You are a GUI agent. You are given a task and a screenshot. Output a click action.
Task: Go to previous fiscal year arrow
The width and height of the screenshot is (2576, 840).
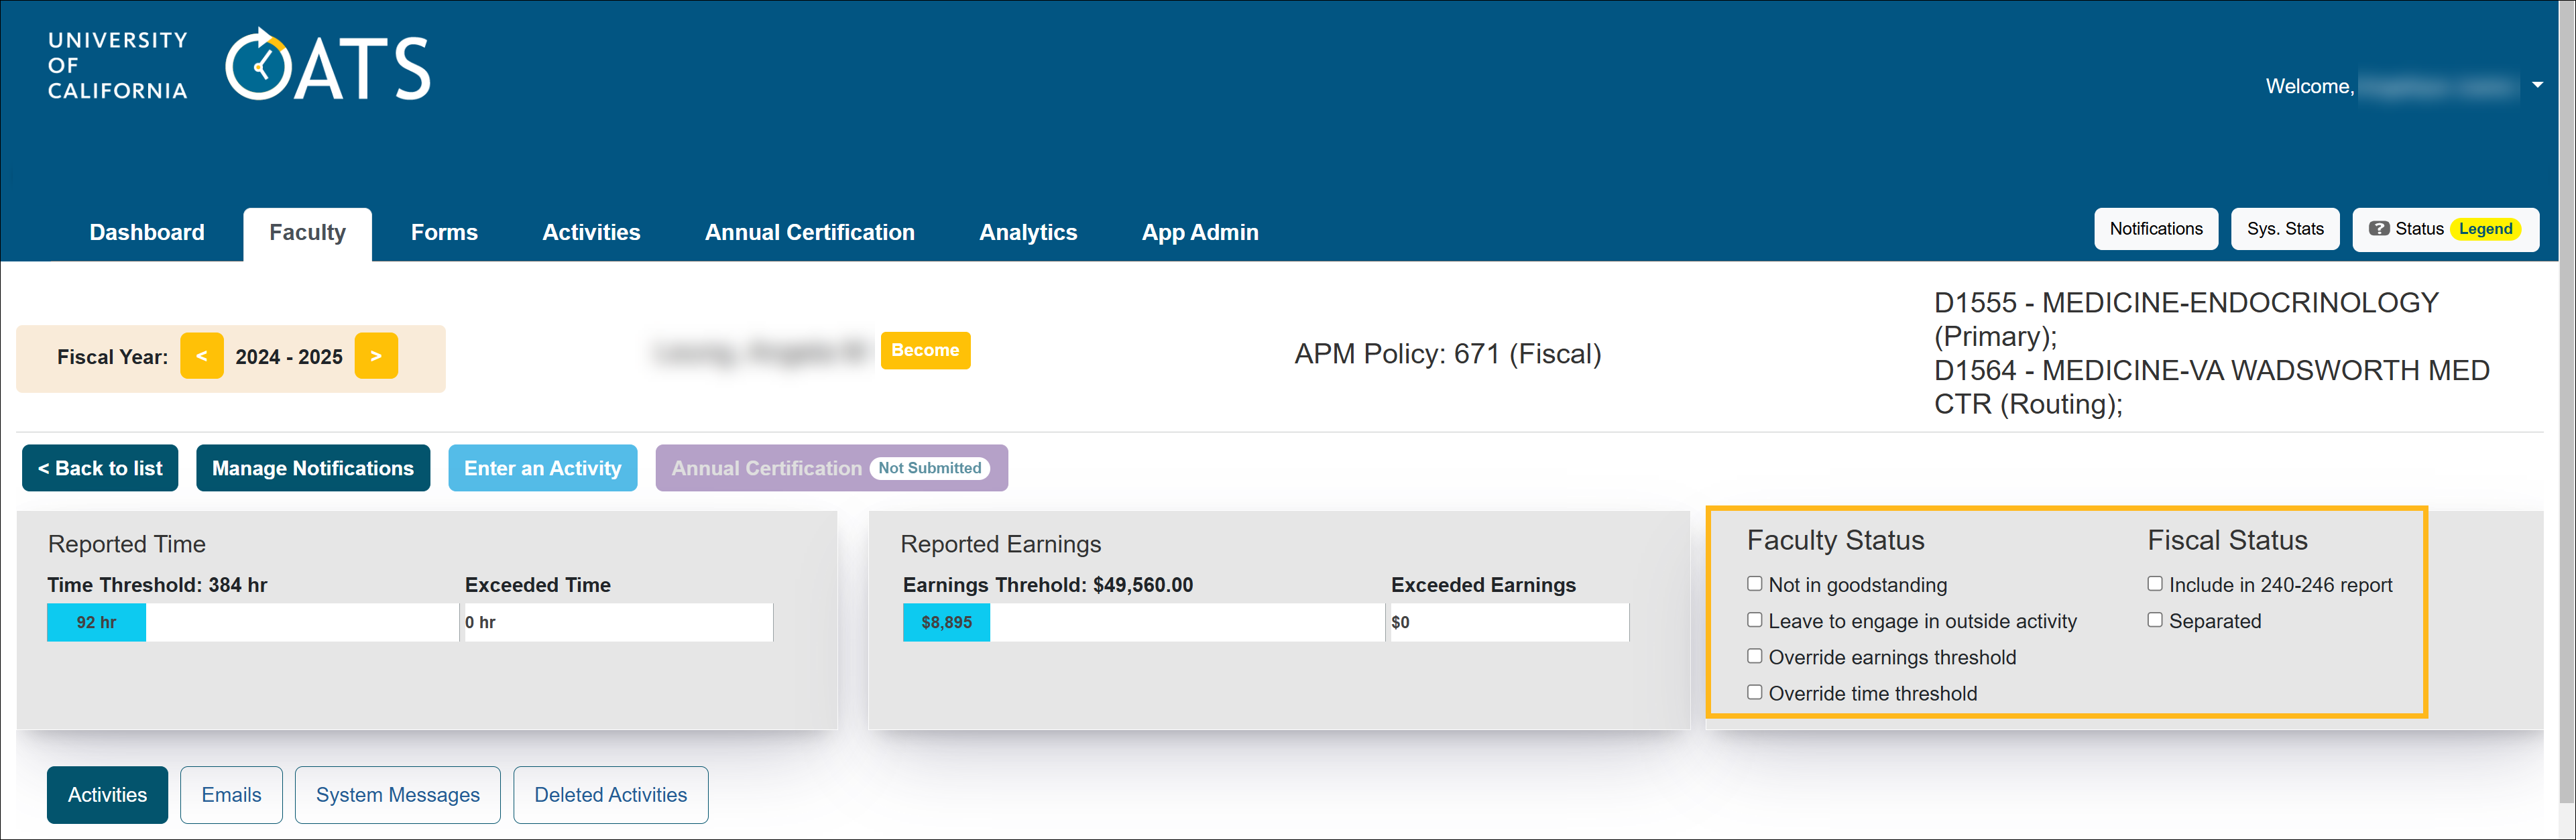[x=202, y=356]
